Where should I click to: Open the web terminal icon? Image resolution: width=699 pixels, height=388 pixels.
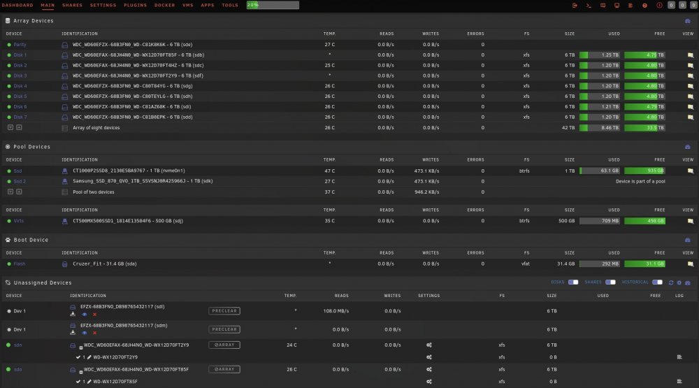tap(589, 6)
